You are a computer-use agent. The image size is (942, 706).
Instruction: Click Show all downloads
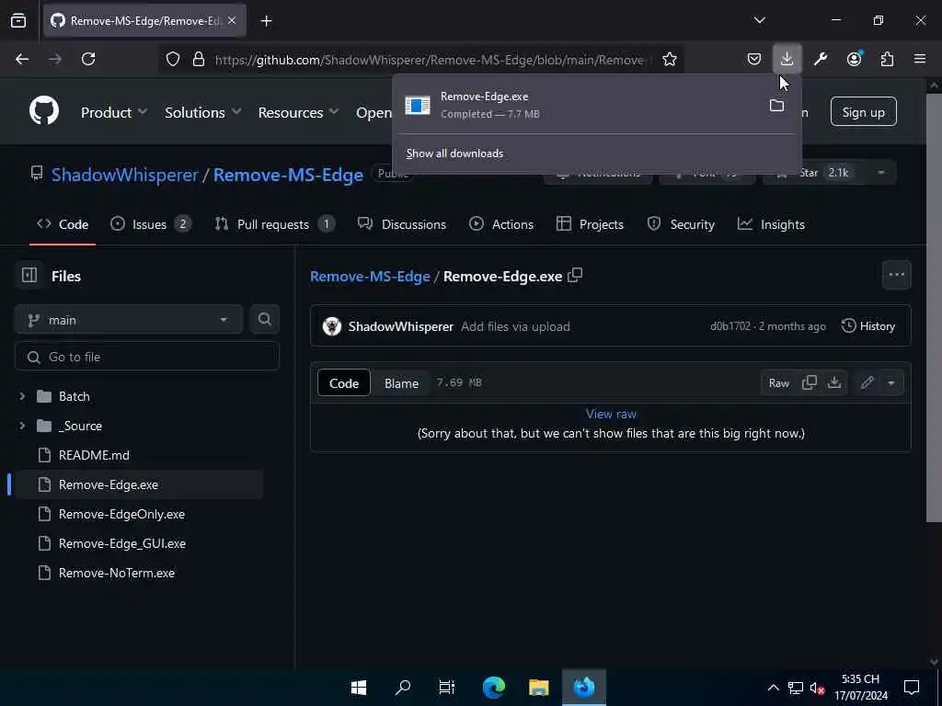click(454, 154)
